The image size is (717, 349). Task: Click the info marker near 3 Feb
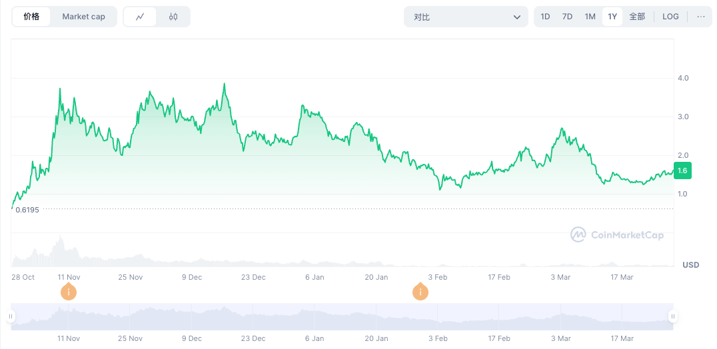[x=420, y=292]
